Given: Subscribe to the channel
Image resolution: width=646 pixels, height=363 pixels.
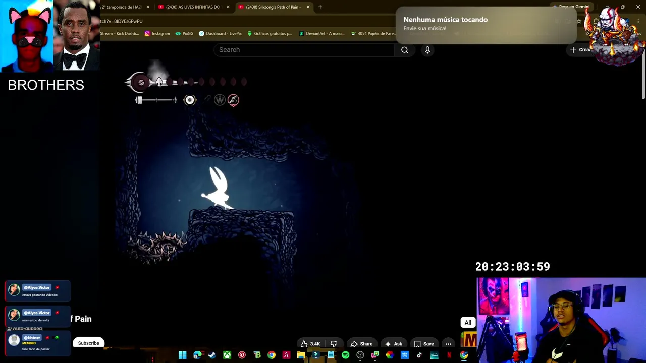Looking at the screenshot, I should (x=88, y=343).
